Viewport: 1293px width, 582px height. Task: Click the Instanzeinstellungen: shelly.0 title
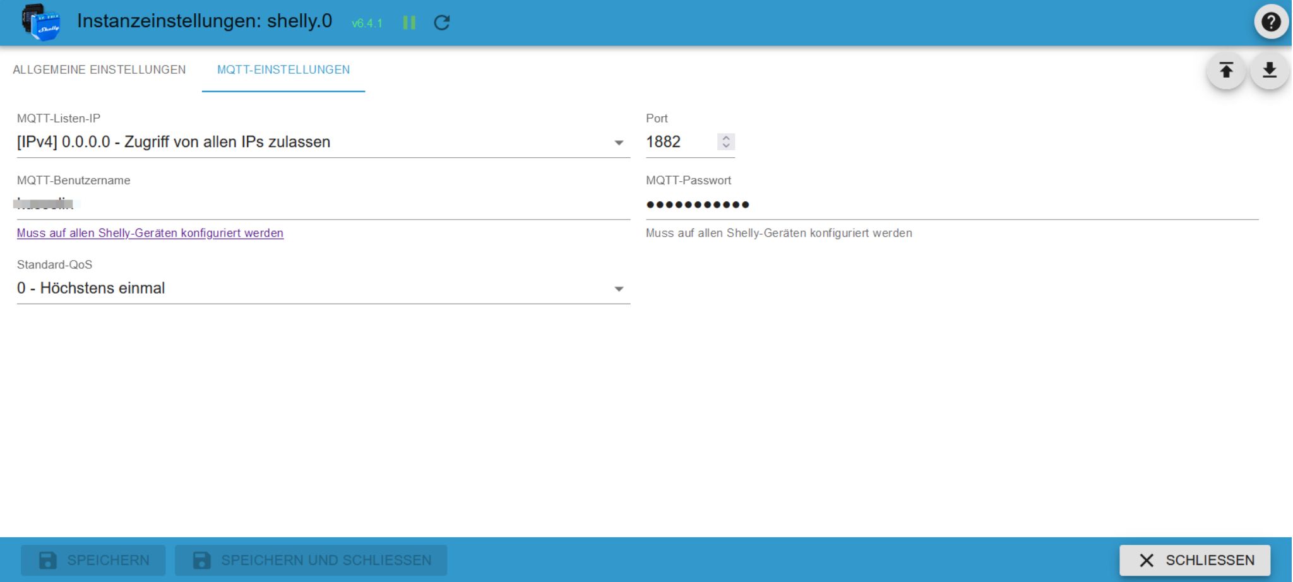click(205, 21)
